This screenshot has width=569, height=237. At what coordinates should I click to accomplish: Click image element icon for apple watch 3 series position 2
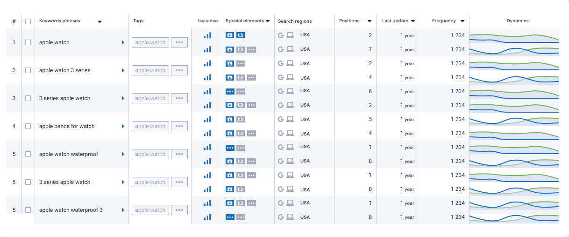point(230,63)
